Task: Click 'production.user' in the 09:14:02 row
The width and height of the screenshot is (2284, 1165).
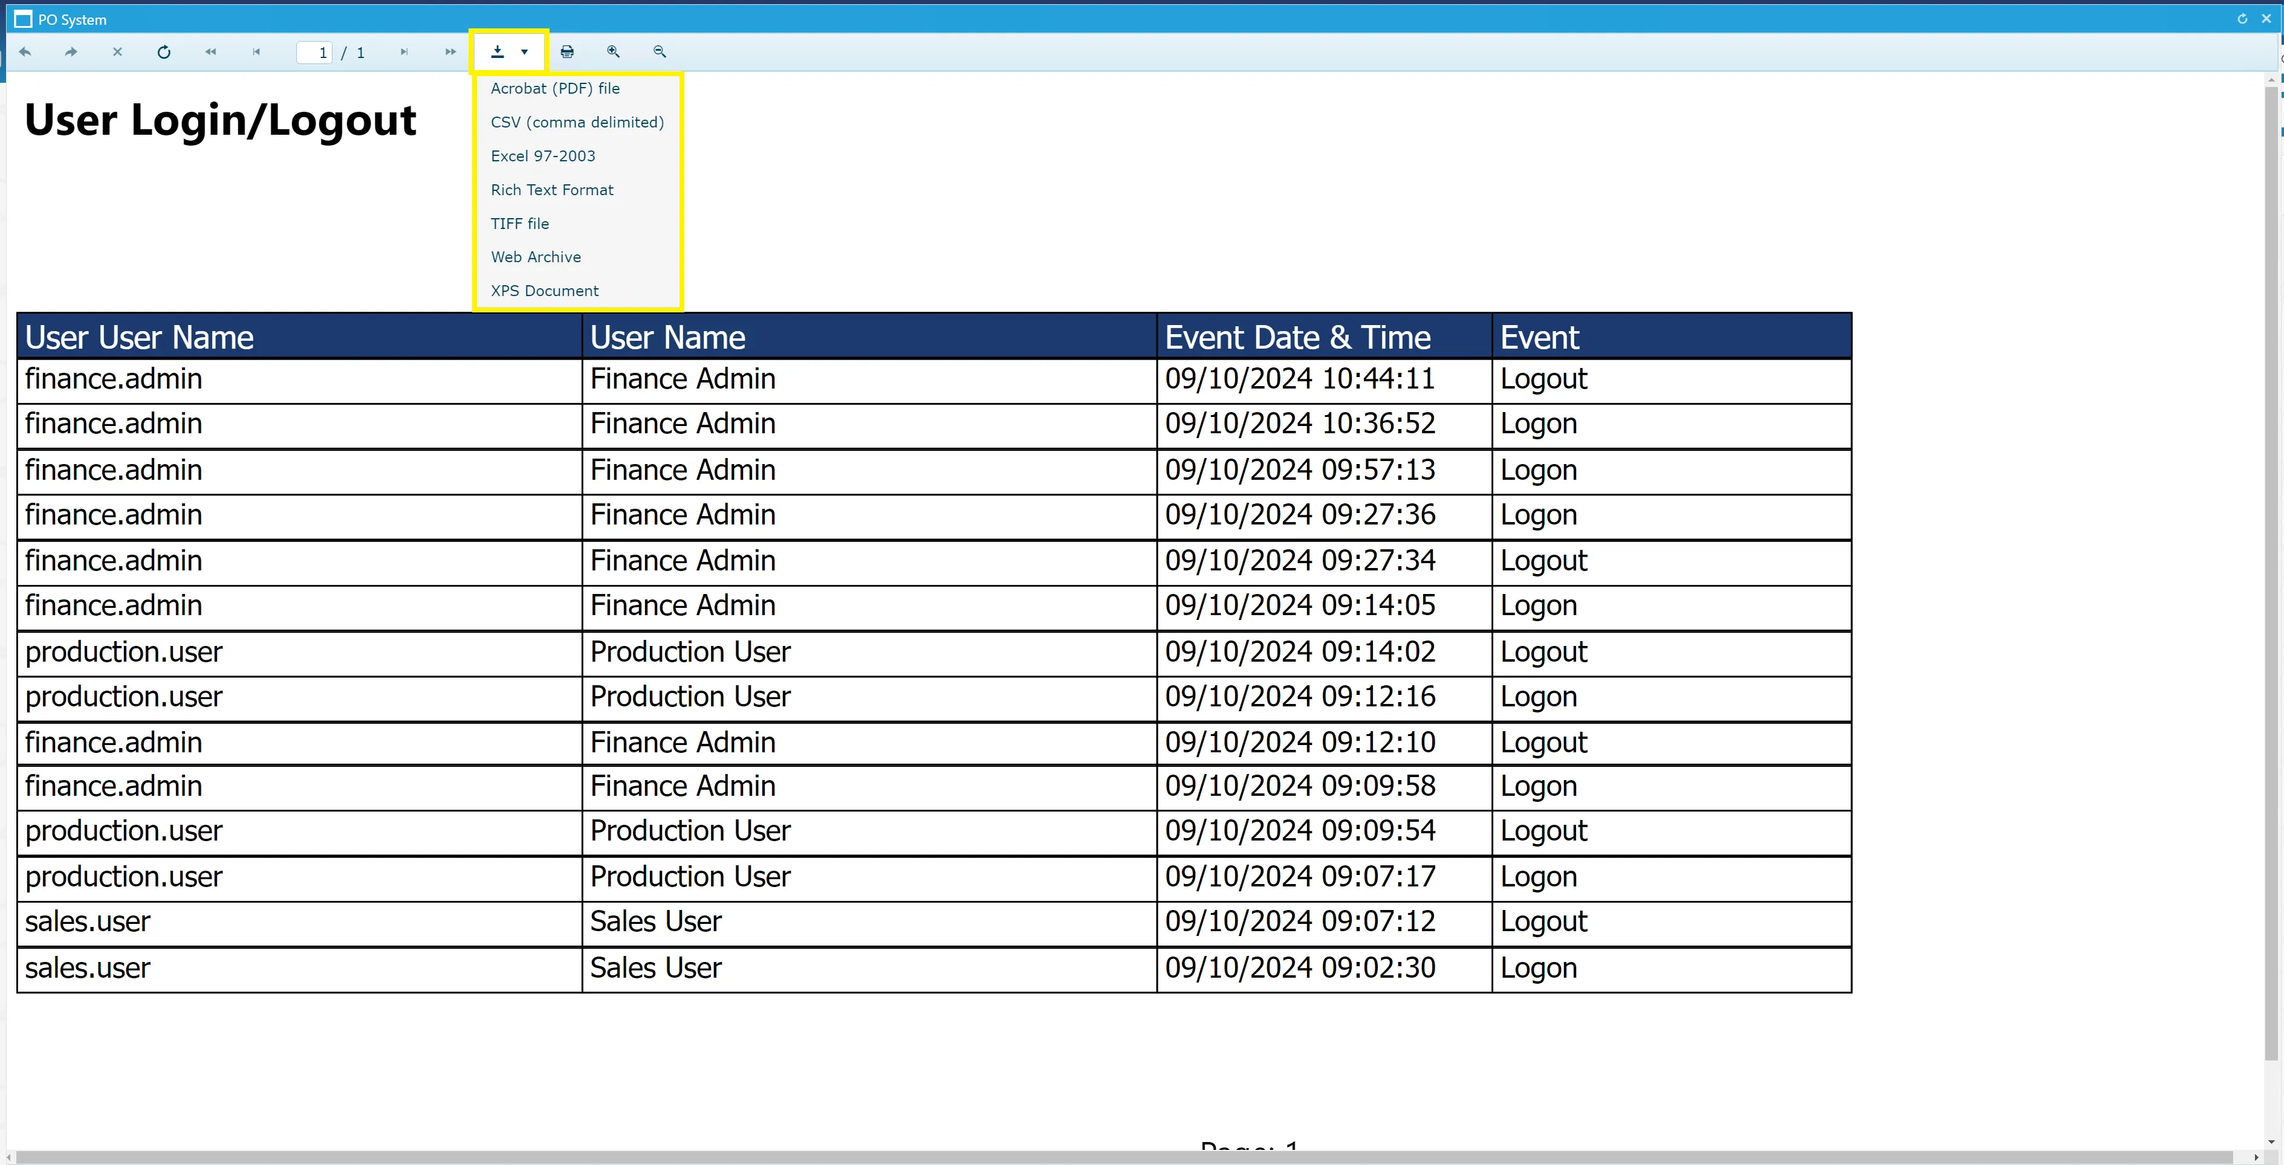Action: pyautogui.click(x=123, y=653)
